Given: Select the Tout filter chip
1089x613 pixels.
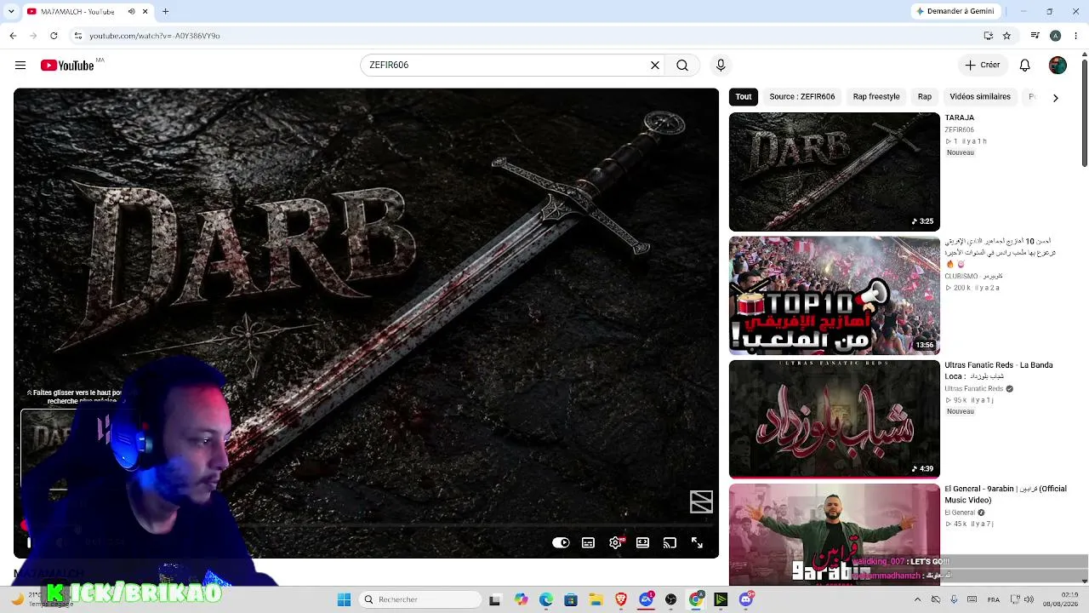Looking at the screenshot, I should click(x=744, y=97).
